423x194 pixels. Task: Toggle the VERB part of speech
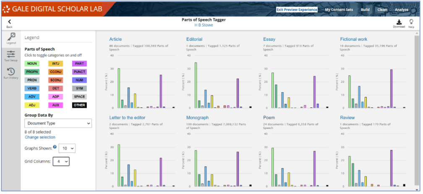(x=32, y=88)
